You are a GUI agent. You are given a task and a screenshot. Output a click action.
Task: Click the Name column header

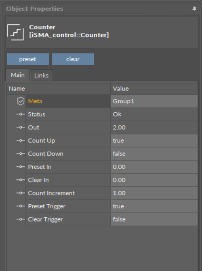(58, 89)
